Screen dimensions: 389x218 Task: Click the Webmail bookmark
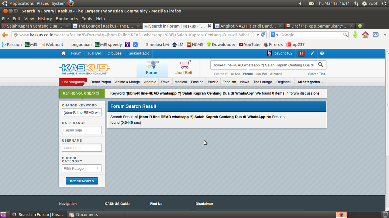[x=52, y=44]
